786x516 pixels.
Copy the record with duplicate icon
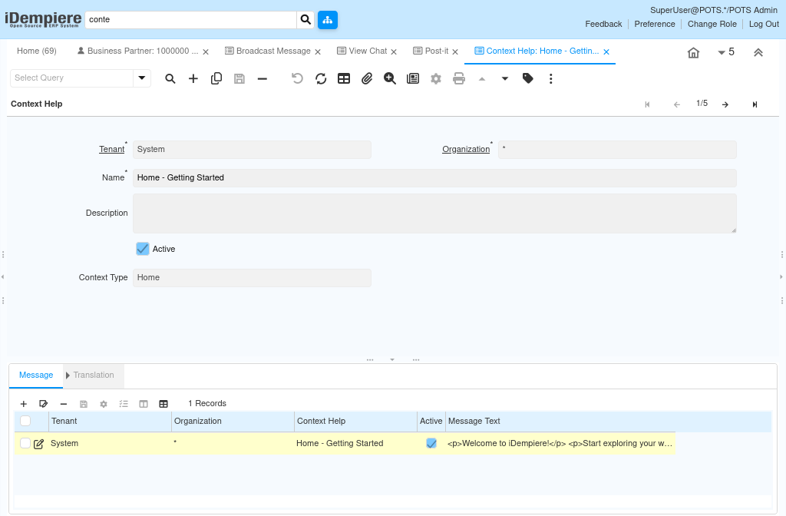click(216, 78)
